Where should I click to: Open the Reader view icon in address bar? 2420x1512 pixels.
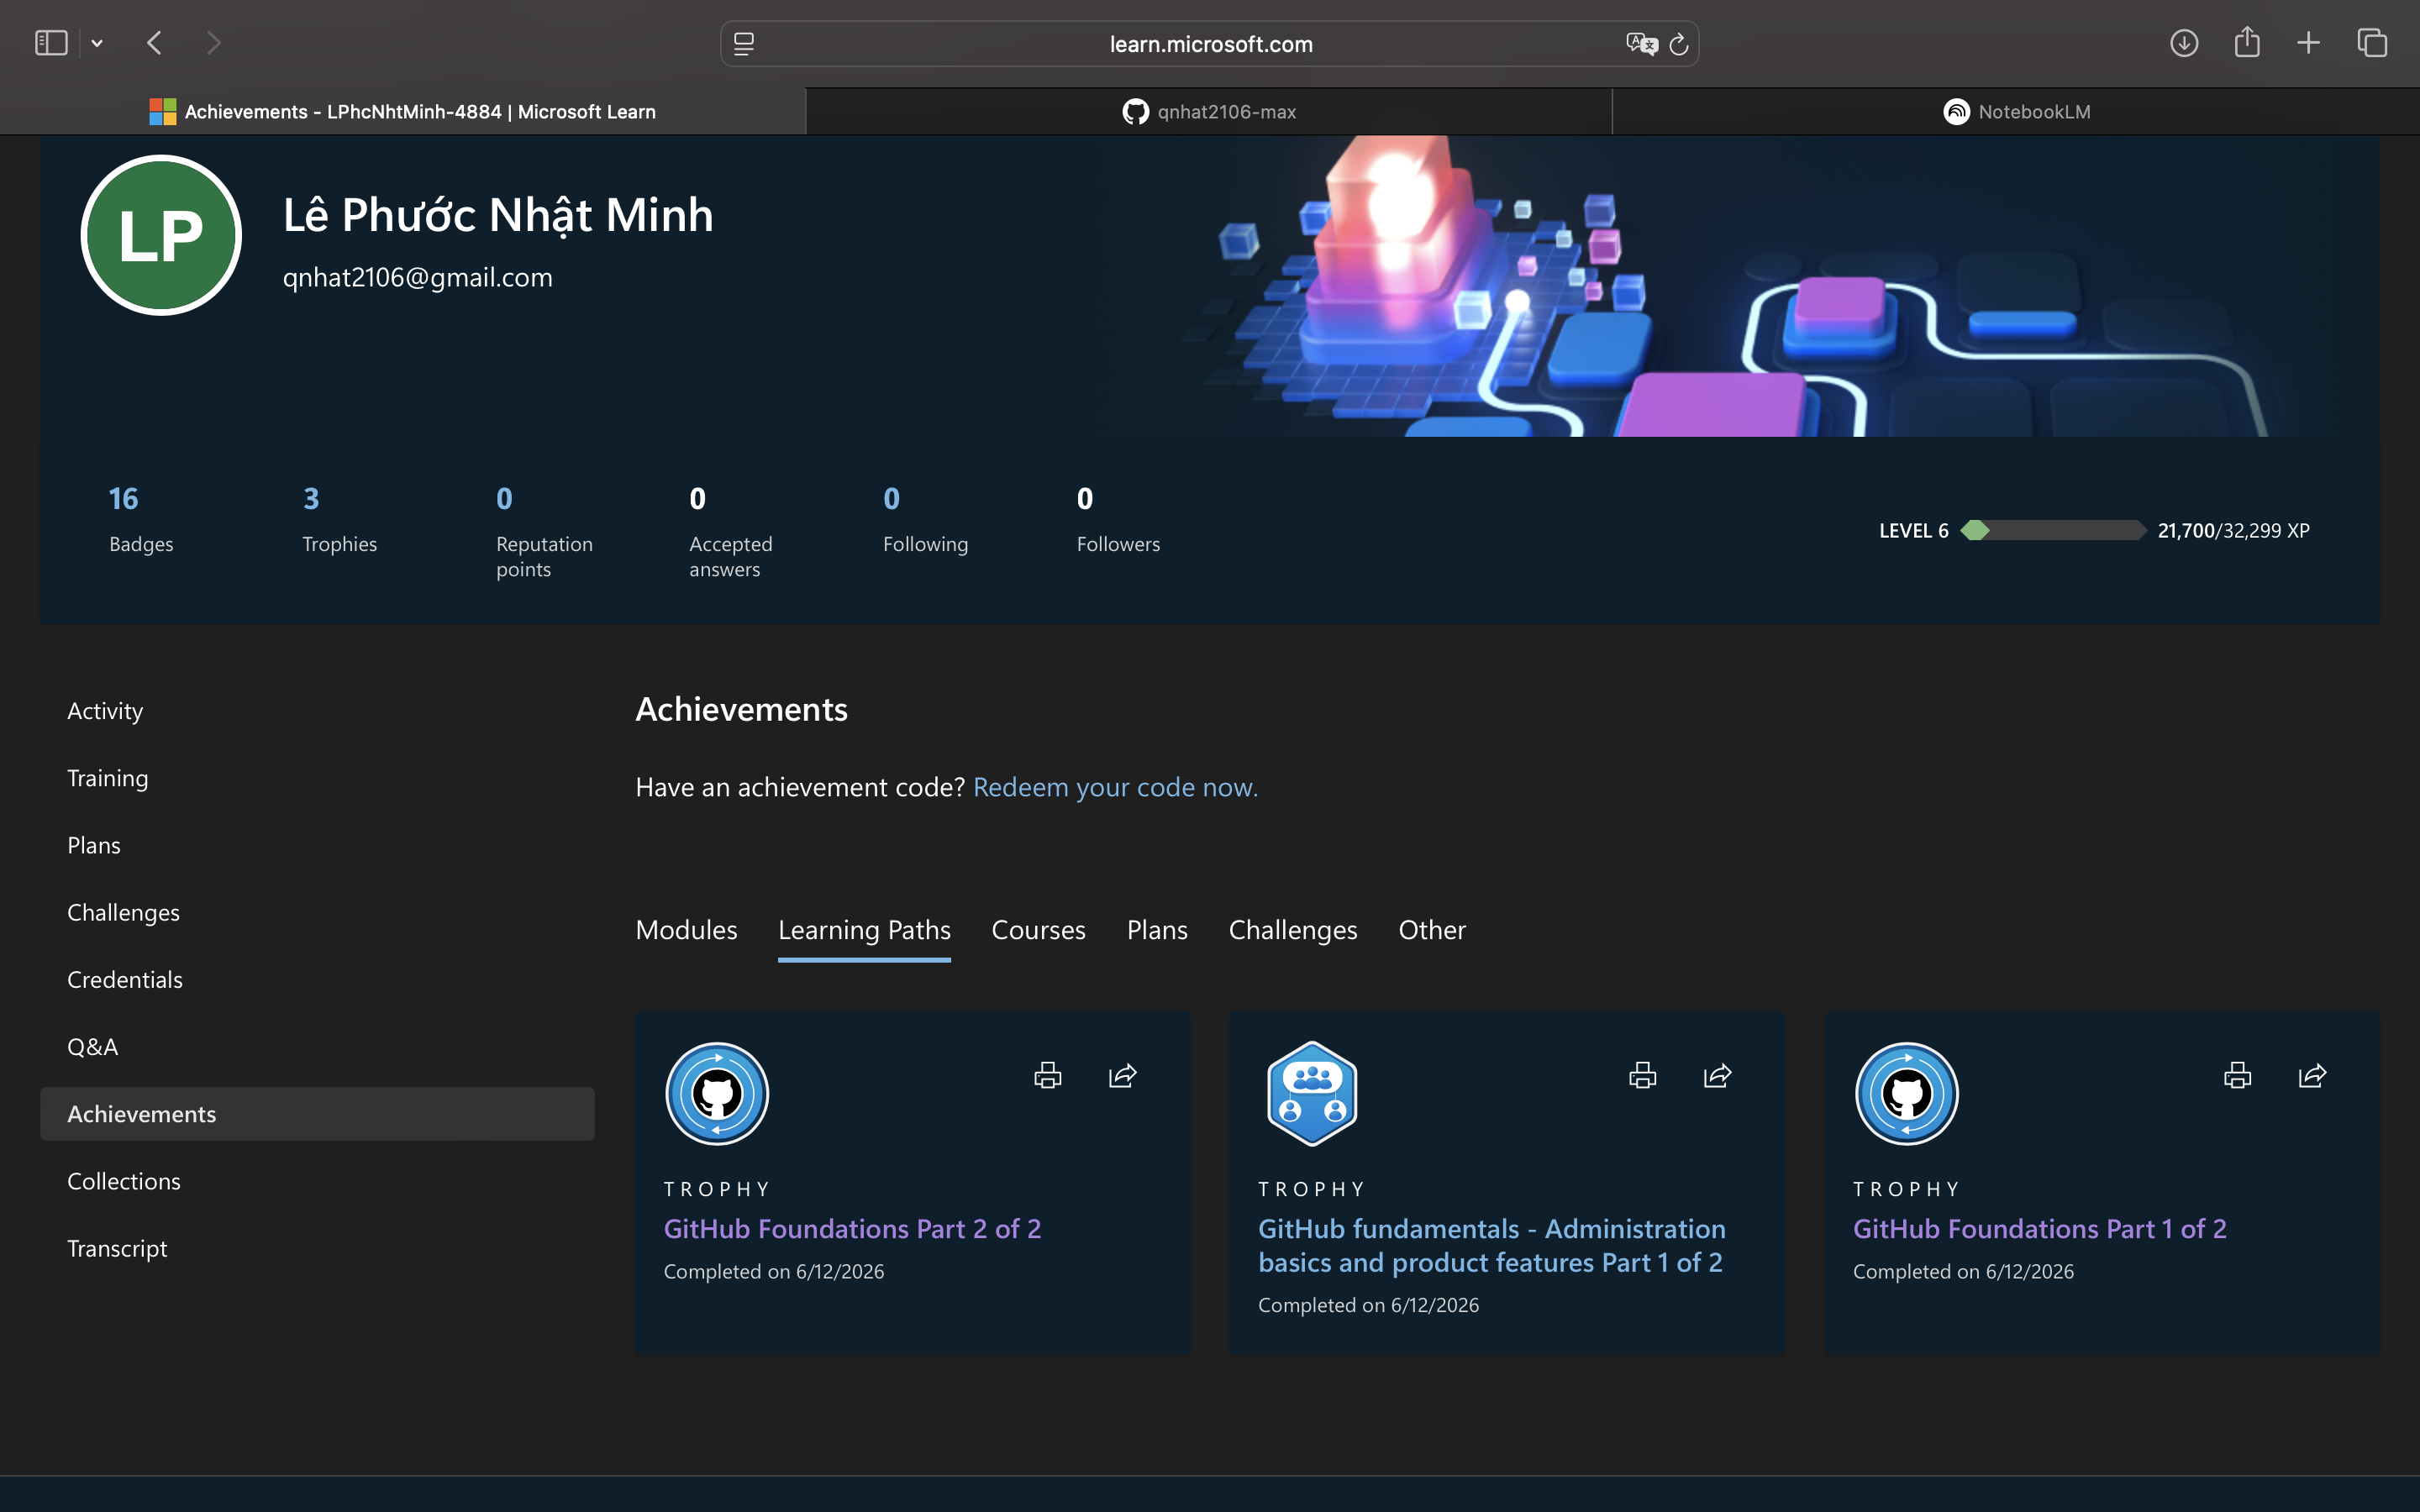tap(744, 44)
